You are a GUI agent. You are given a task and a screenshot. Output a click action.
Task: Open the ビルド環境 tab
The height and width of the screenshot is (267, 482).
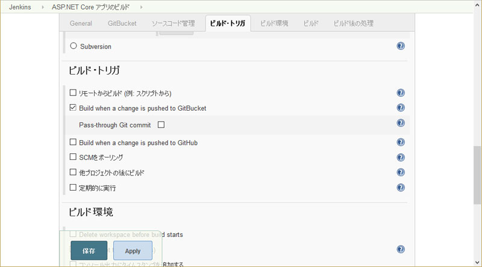point(274,23)
